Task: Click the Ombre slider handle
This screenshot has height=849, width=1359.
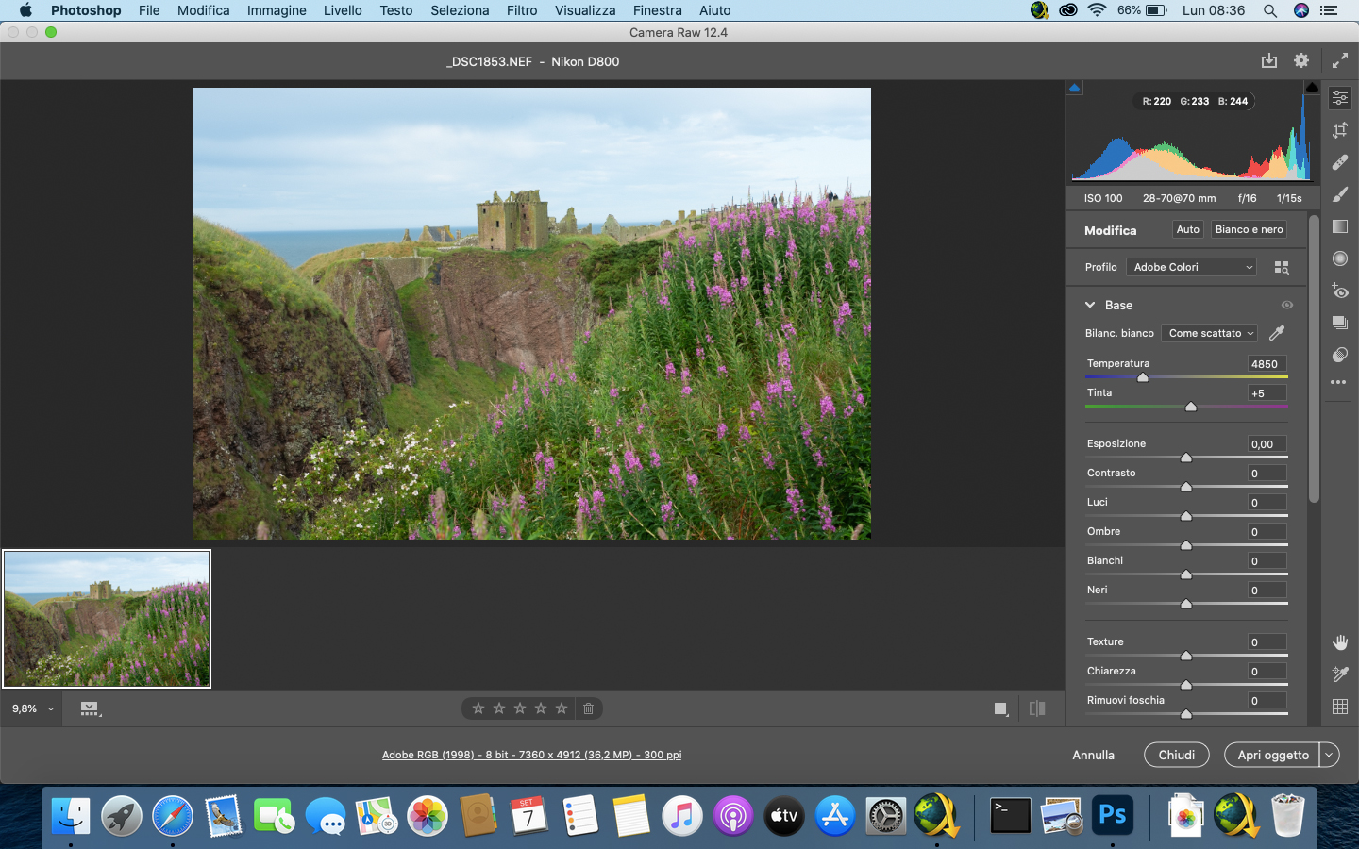Action: (1186, 545)
